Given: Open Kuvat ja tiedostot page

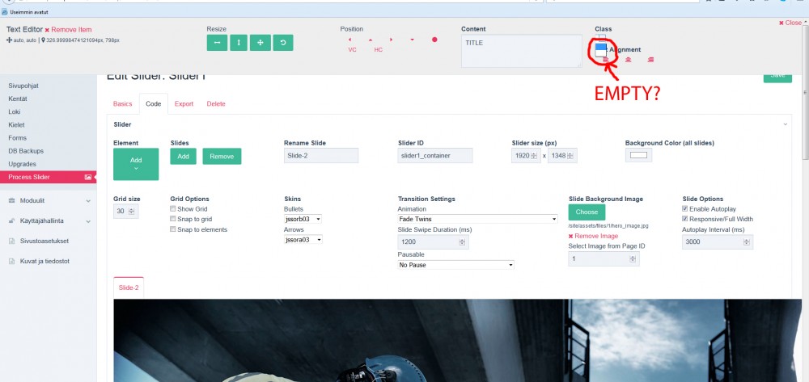Looking at the screenshot, I should (x=44, y=261).
